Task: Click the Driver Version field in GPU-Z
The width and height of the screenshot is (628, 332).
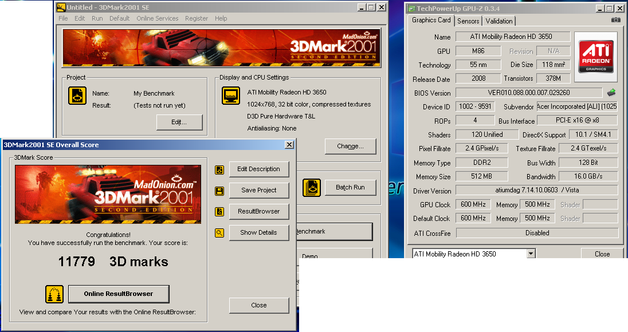Action: 537,191
